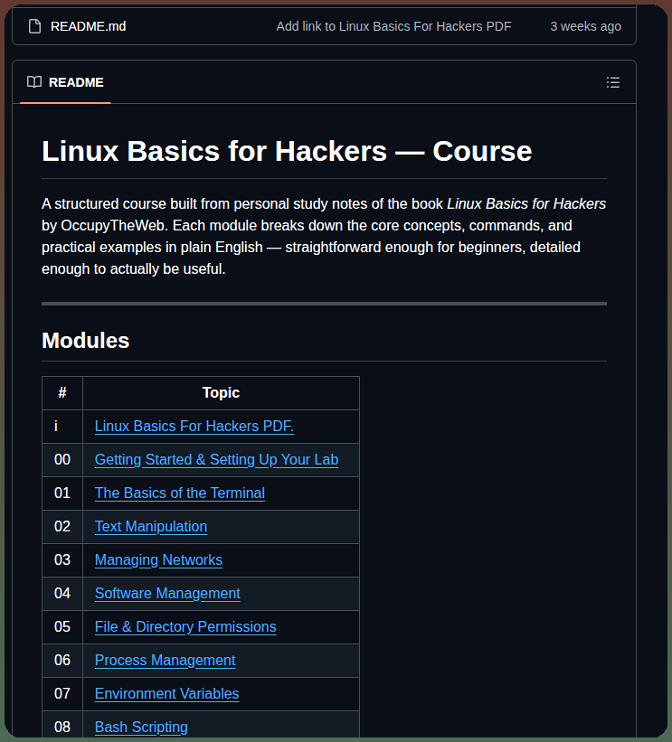Open commit 'Add link to Linux Basics For Hackers PDF'
This screenshot has height=742, width=672.
[x=393, y=26]
